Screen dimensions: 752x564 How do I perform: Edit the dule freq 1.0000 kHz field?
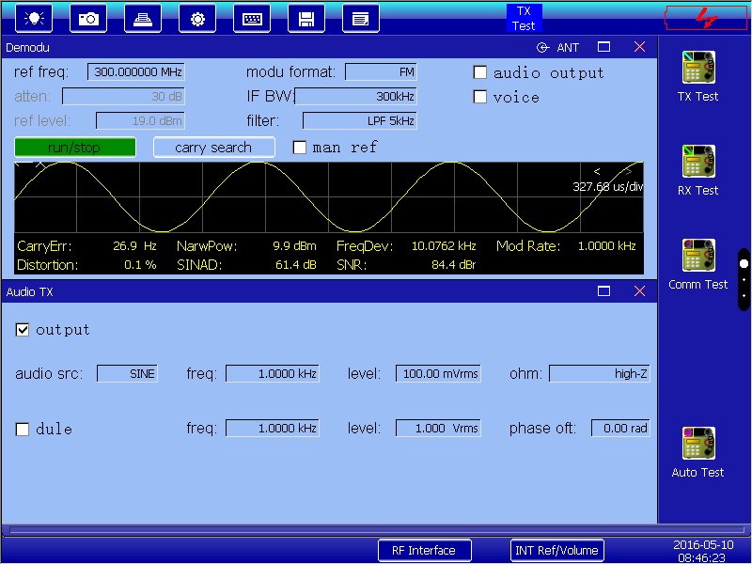(x=273, y=429)
